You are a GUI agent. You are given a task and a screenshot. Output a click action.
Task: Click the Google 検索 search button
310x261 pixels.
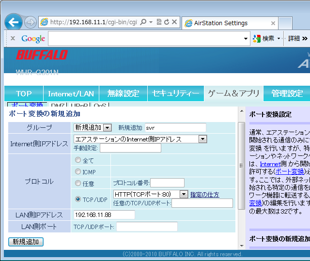pos(263,38)
